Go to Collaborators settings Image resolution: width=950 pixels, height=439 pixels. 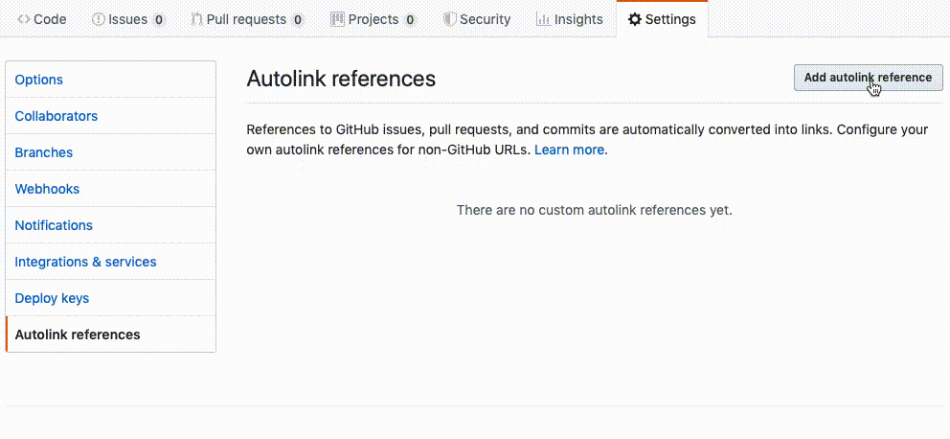[x=57, y=116]
